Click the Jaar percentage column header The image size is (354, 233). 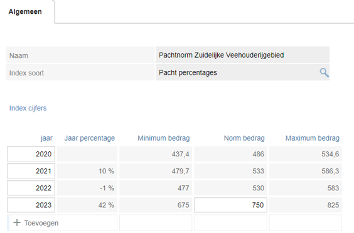[x=90, y=138]
